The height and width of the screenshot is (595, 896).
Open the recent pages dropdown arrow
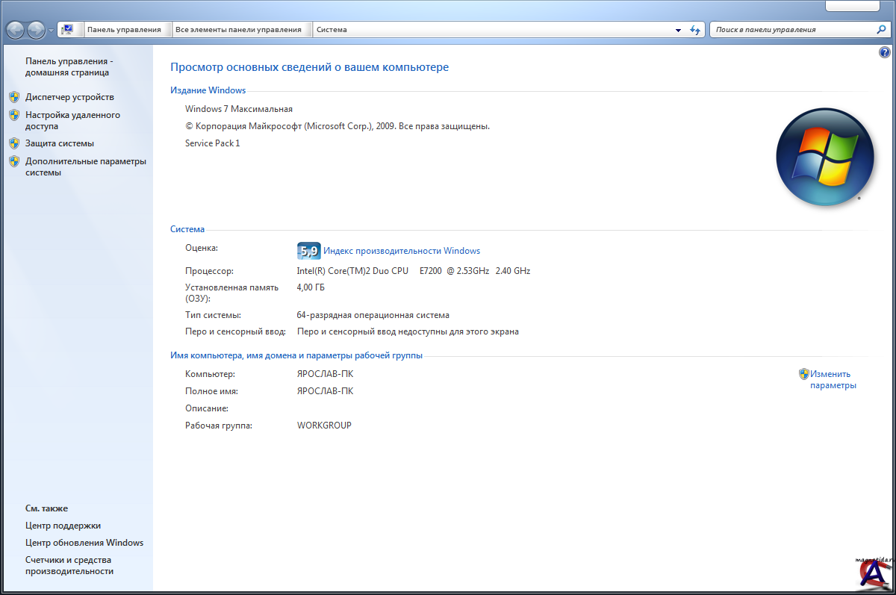pyautogui.click(x=51, y=31)
